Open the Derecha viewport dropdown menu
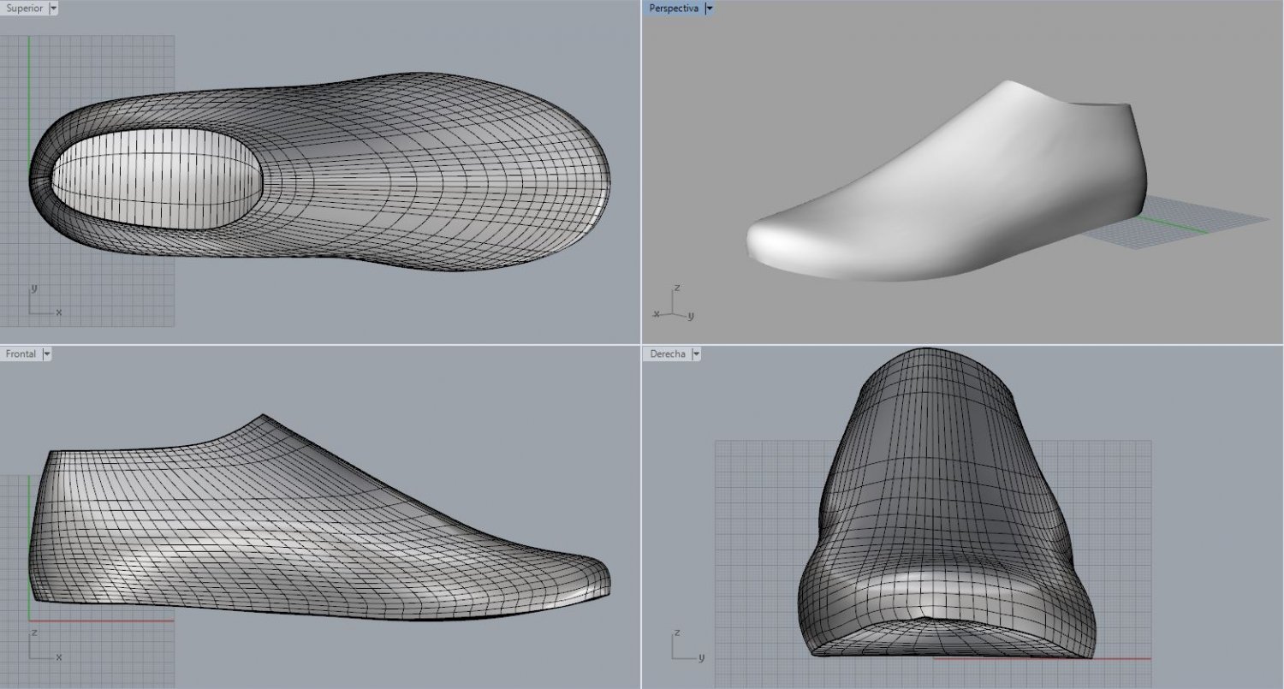 (x=697, y=353)
